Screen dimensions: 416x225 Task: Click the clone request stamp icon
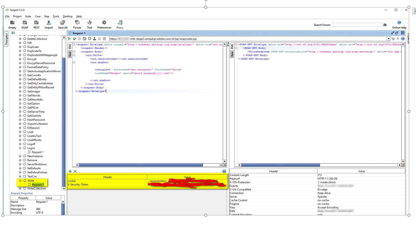point(94,39)
